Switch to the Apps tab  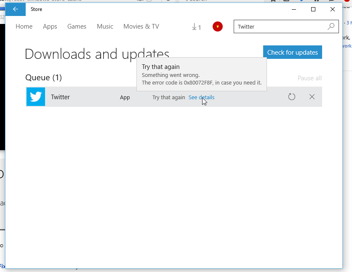click(50, 26)
